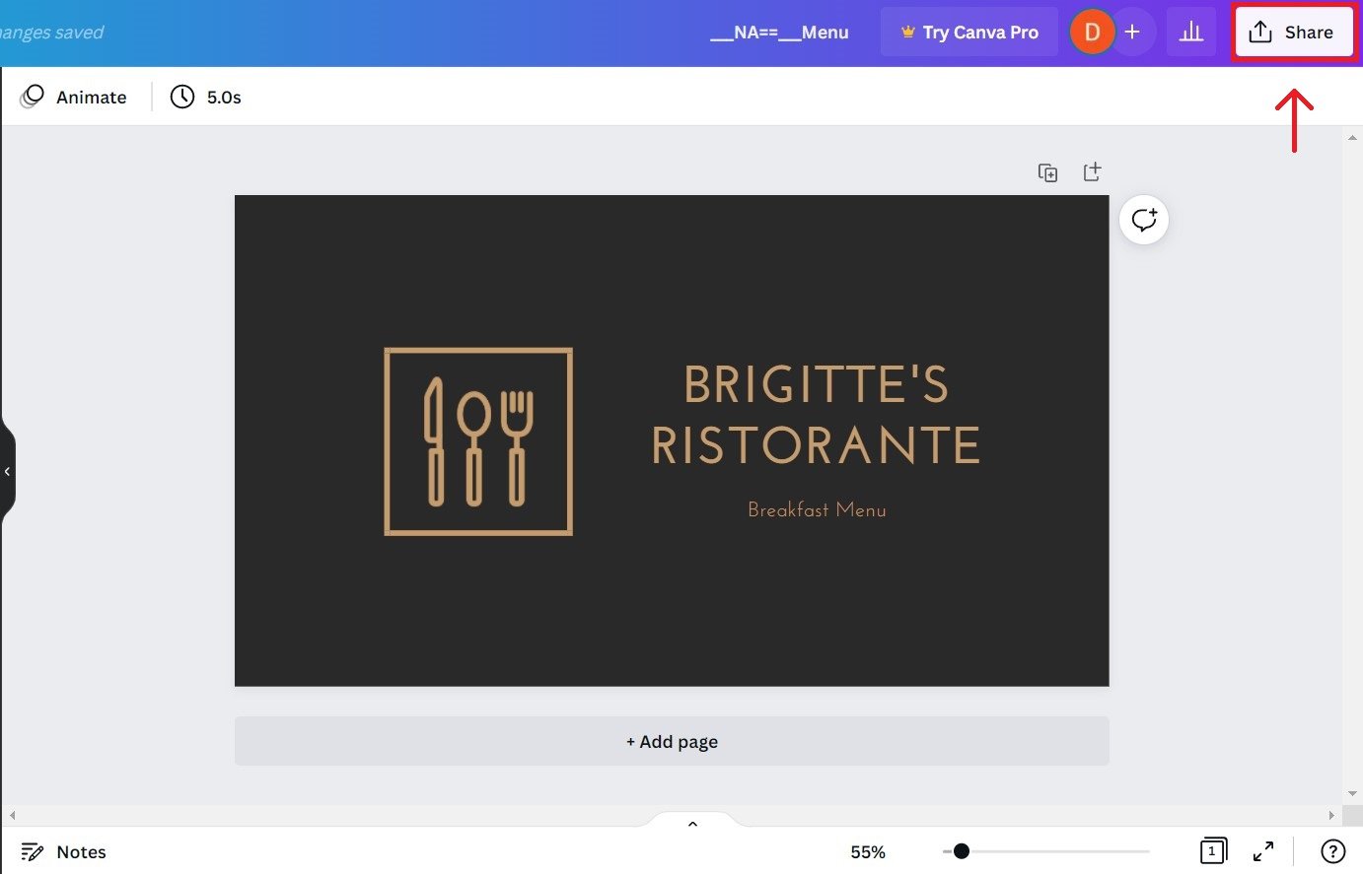Expand the bottom panel with the upward chevron
The width and height of the screenshot is (1363, 874).
(x=691, y=823)
